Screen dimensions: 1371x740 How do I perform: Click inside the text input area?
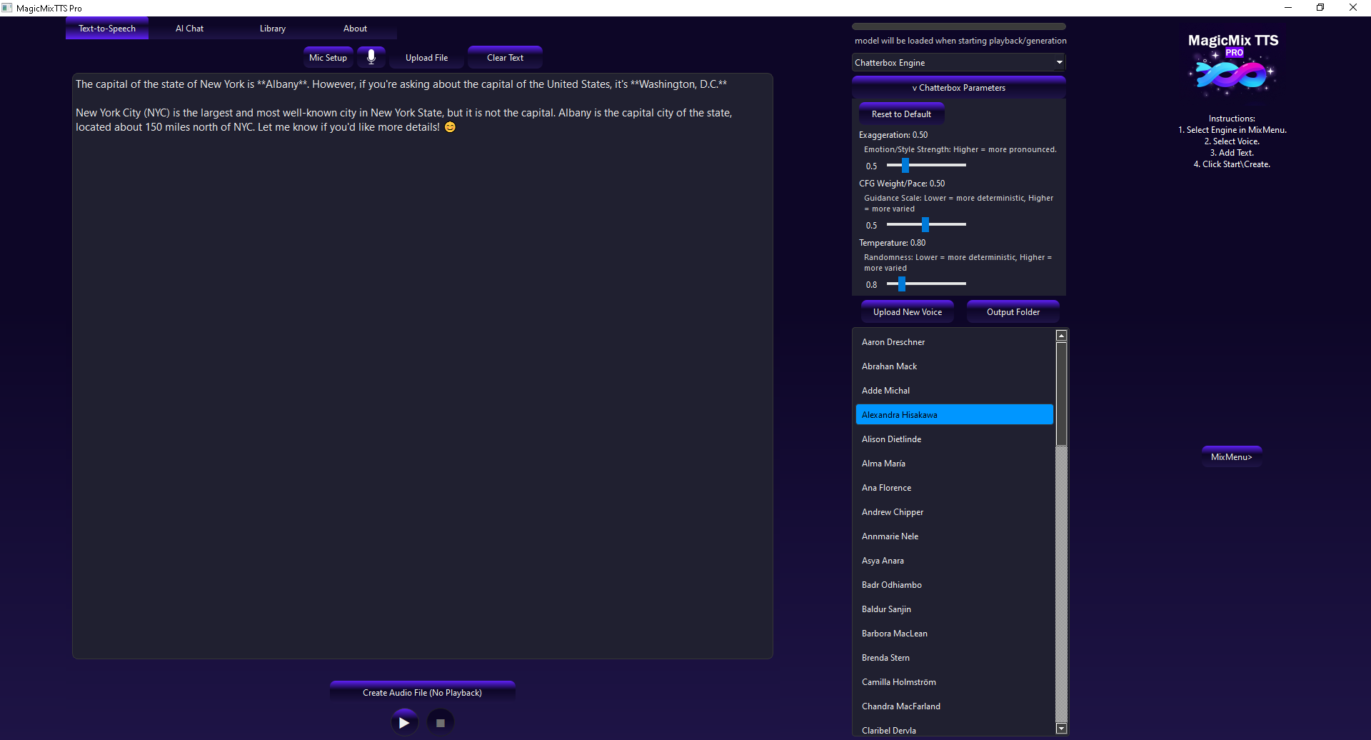(423, 366)
